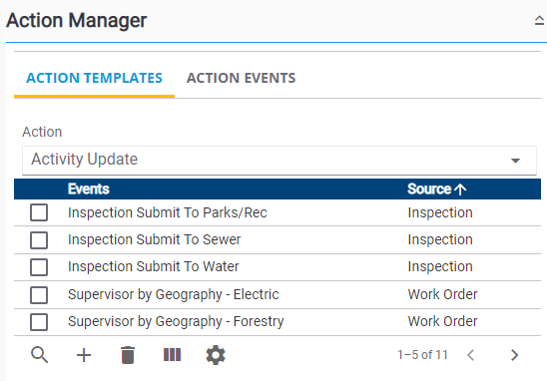547x381 pixels.
Task: Check Supervisor by Geography - Forestry row
Action: point(39,322)
